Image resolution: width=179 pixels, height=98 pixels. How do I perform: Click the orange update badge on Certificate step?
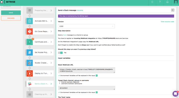[33, 39]
